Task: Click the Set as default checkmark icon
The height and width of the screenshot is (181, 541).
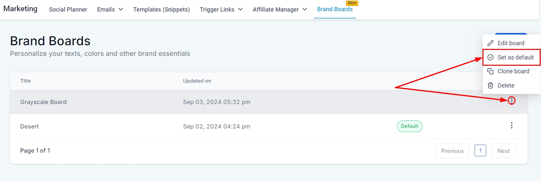Action: 490,57
